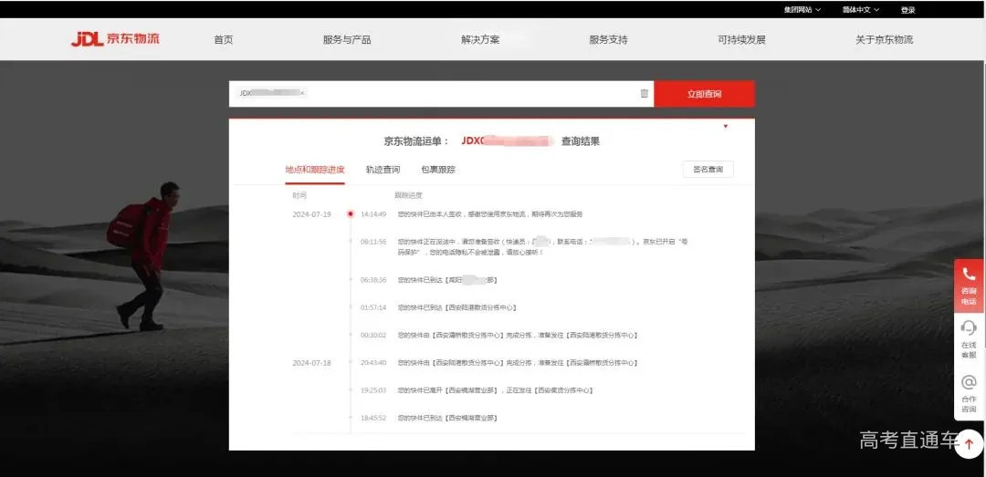Open the 服务支持 menu
Image resolution: width=986 pixels, height=477 pixels.
coord(608,39)
